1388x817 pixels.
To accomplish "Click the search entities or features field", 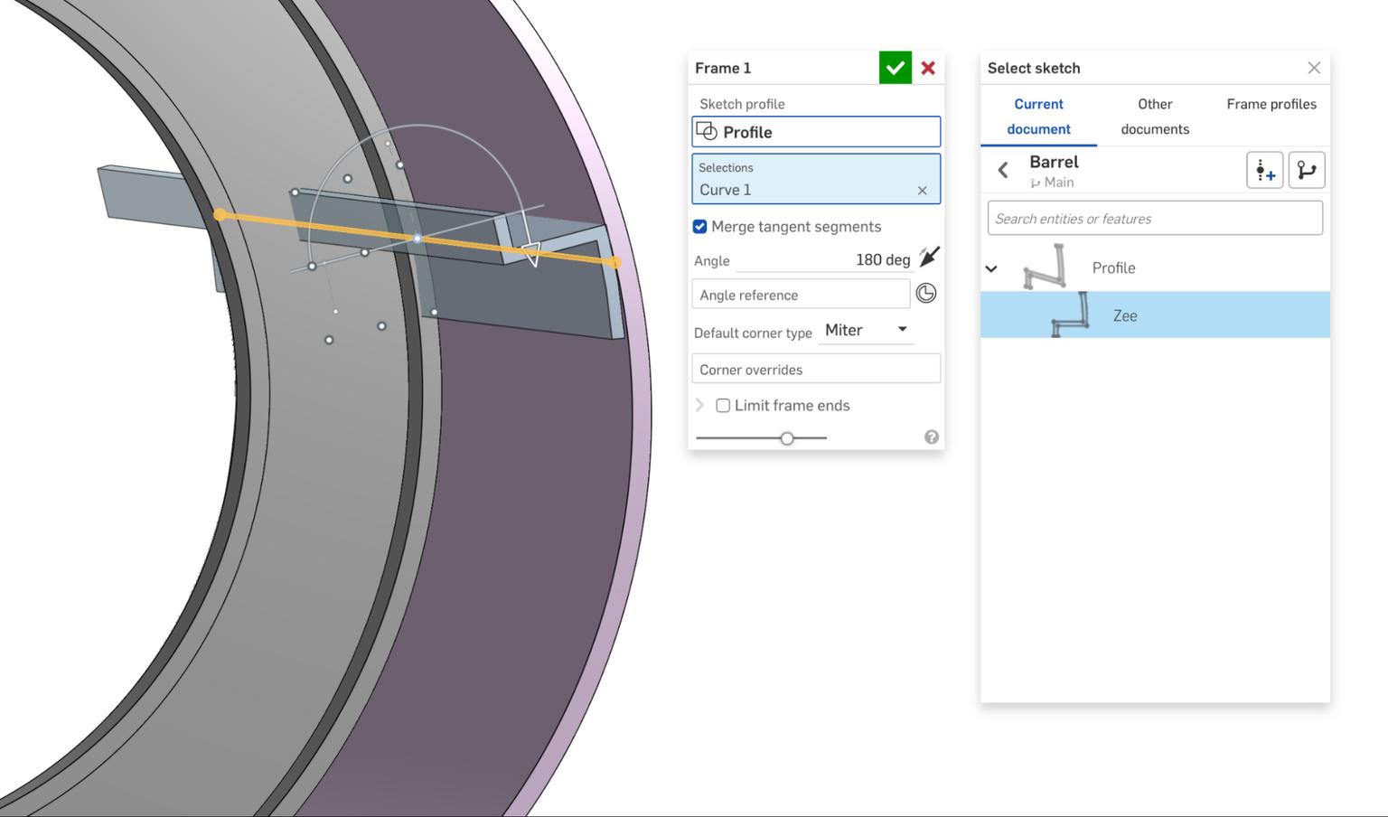I will (x=1154, y=218).
